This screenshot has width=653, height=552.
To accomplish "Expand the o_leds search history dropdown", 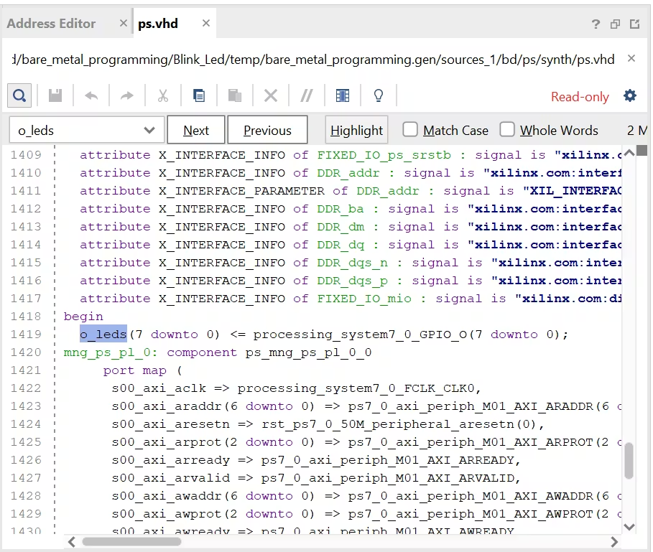I will tap(149, 130).
